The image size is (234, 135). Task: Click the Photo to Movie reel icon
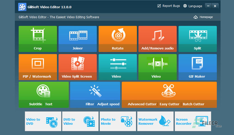pyautogui.click(x=127, y=121)
